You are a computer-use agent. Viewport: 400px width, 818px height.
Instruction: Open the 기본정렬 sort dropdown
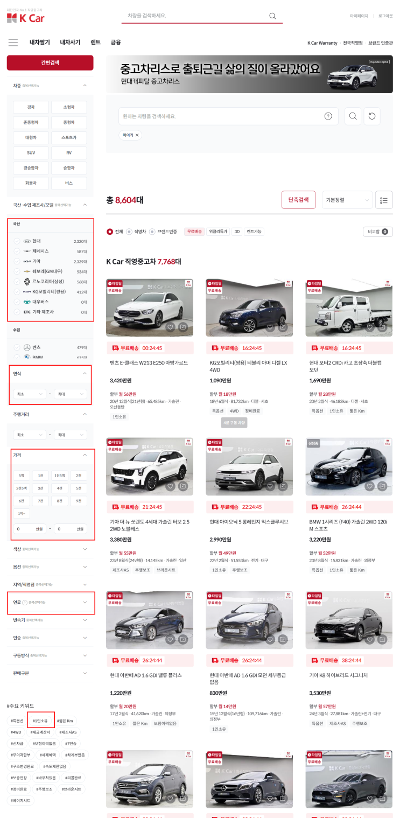pos(347,200)
